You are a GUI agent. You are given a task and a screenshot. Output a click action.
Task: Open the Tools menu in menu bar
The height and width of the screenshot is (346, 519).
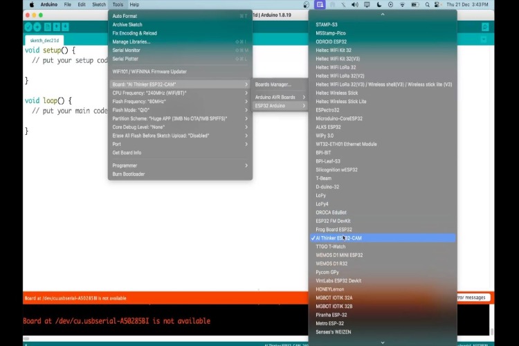point(118,5)
